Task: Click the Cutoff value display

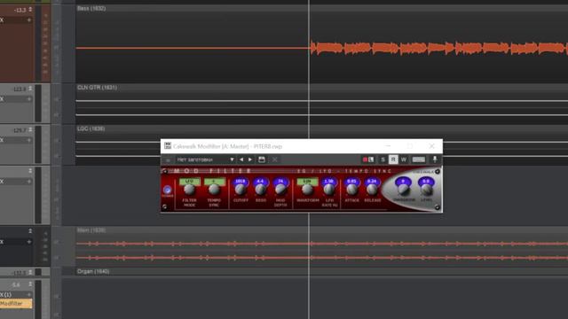Action: pos(241,181)
